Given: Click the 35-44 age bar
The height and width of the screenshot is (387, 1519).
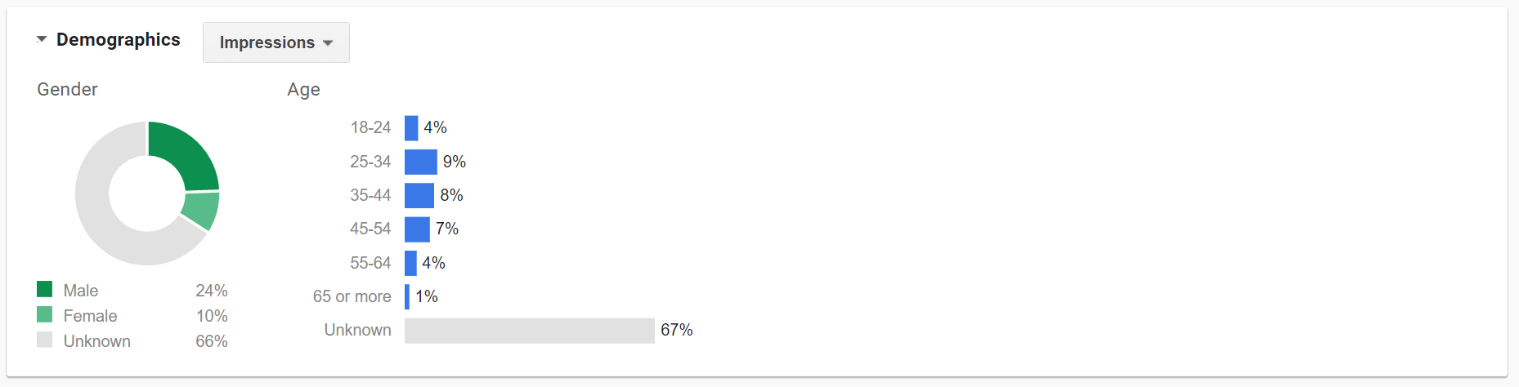Looking at the screenshot, I should (x=419, y=195).
